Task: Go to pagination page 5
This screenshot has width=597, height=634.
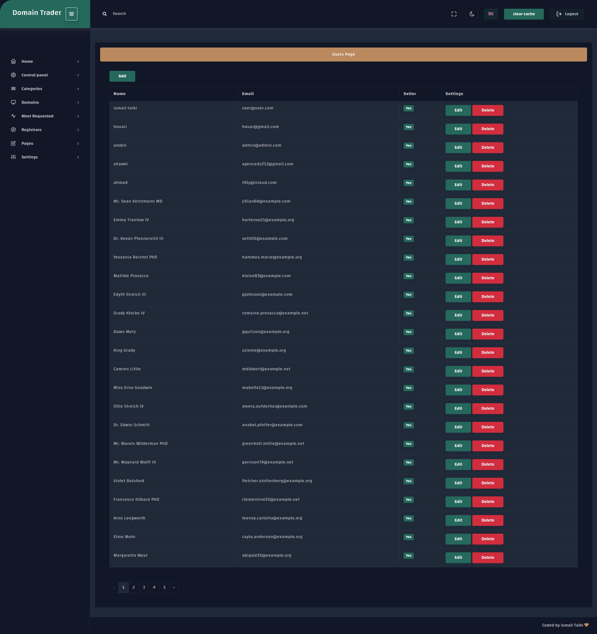Action: [164, 587]
